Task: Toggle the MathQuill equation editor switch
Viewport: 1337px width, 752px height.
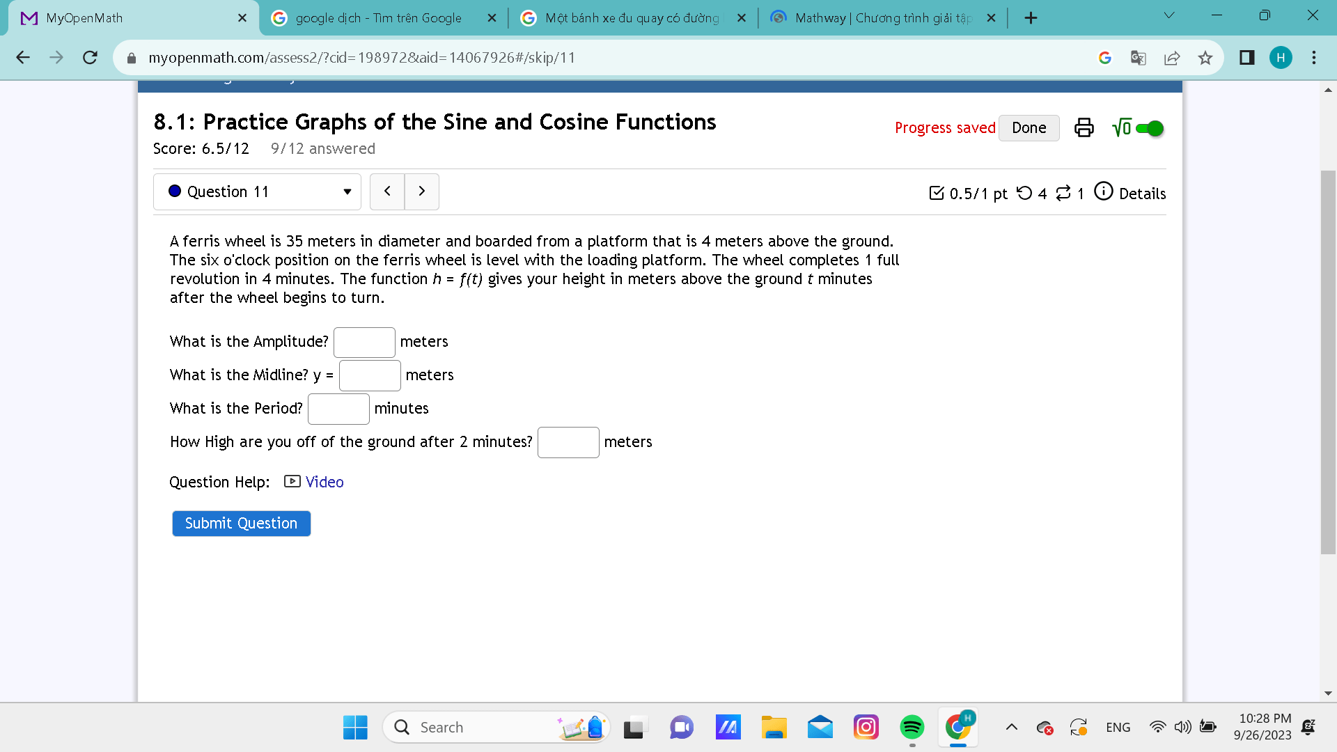Action: click(1149, 128)
